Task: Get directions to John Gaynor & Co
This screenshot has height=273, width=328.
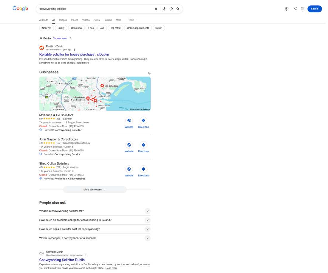Action: (x=143, y=145)
